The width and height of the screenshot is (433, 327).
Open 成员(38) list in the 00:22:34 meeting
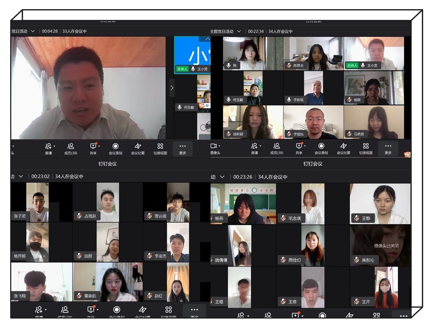(276, 148)
